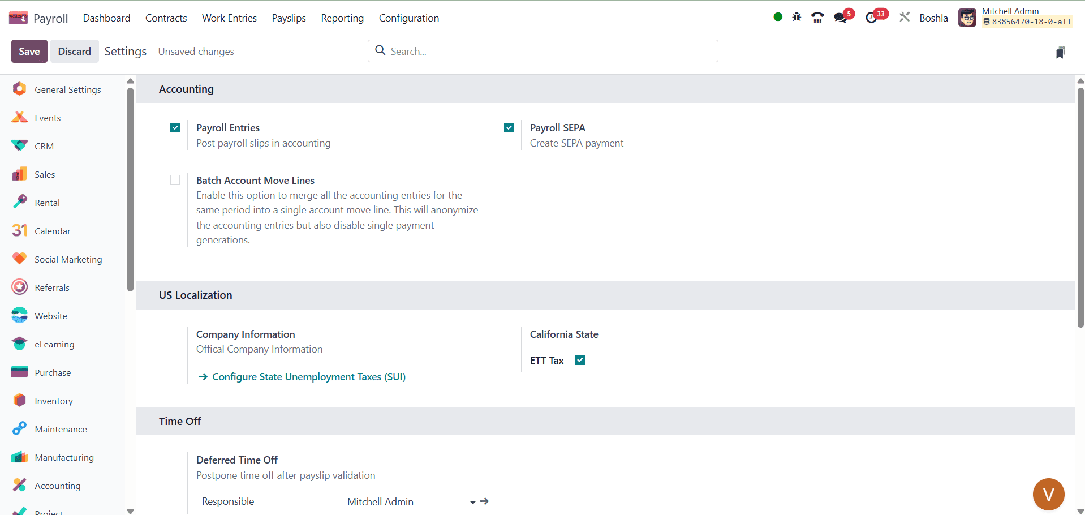The height and width of the screenshot is (515, 1085).
Task: Open the Responsible record external arrow
Action: click(x=484, y=501)
